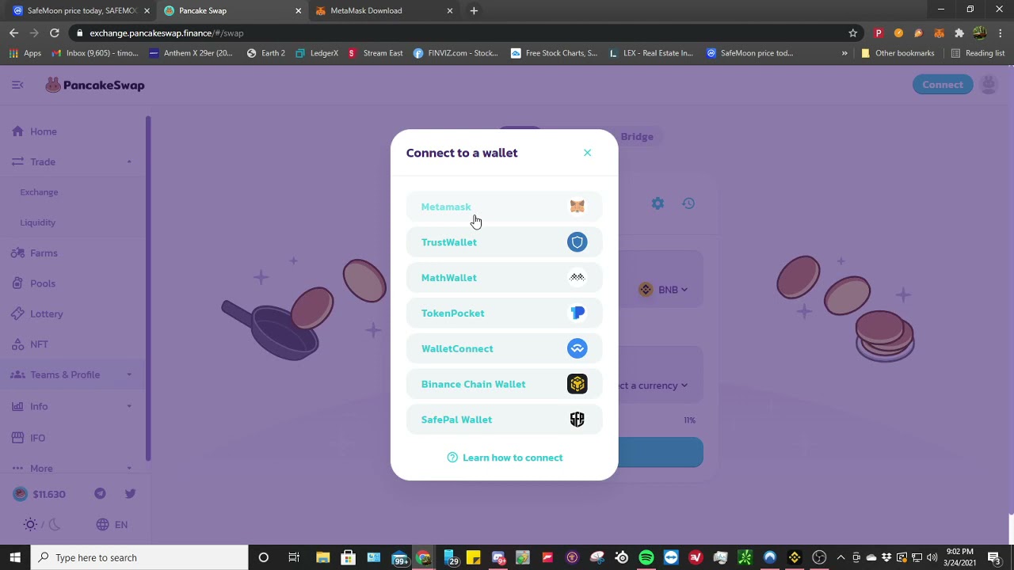The image size is (1014, 570).
Task: Open the Stream East bookmark
Action: point(375,53)
